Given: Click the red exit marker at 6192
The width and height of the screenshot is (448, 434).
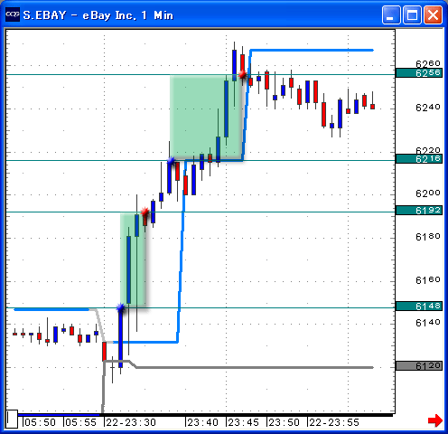Looking at the screenshot, I should 145,212.
